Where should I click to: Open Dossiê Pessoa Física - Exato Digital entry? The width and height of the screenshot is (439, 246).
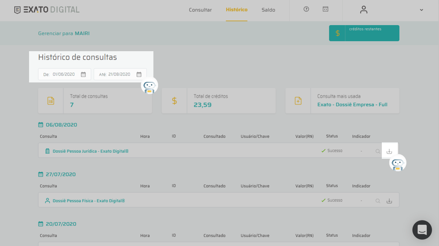coord(88,201)
